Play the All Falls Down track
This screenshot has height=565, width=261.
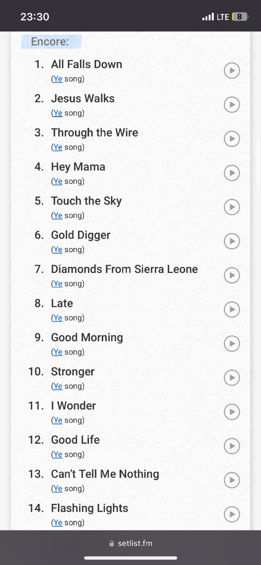tap(232, 70)
